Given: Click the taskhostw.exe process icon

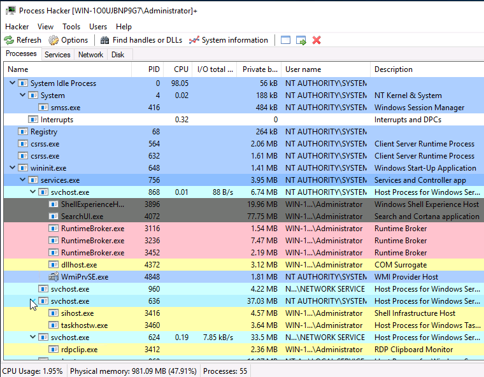Looking at the screenshot, I should click(53, 325).
